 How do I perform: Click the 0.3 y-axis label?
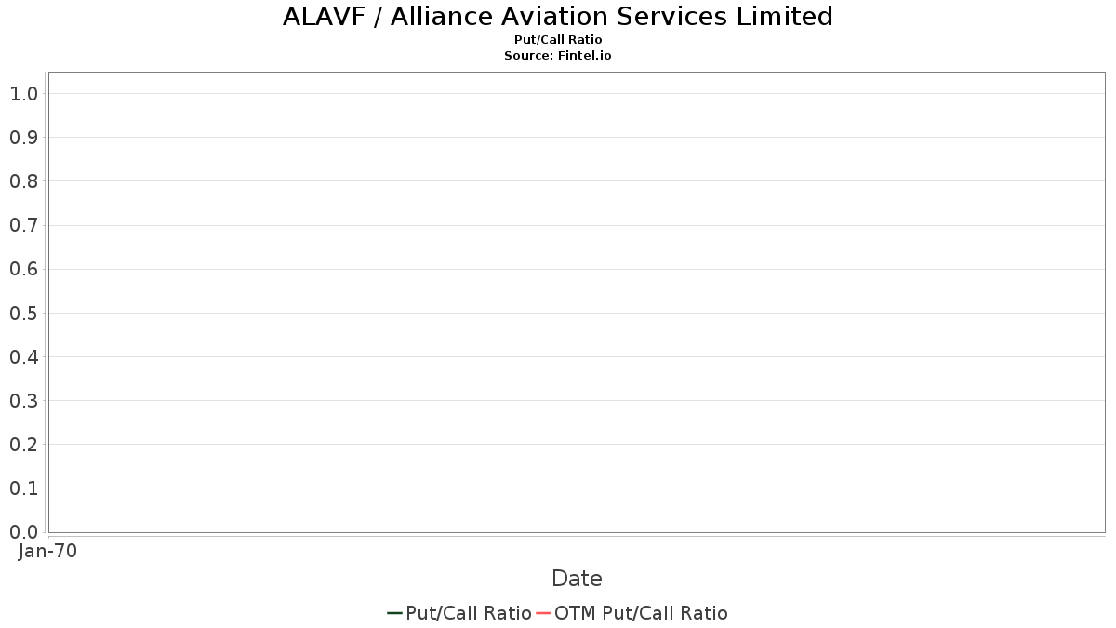pos(23,401)
